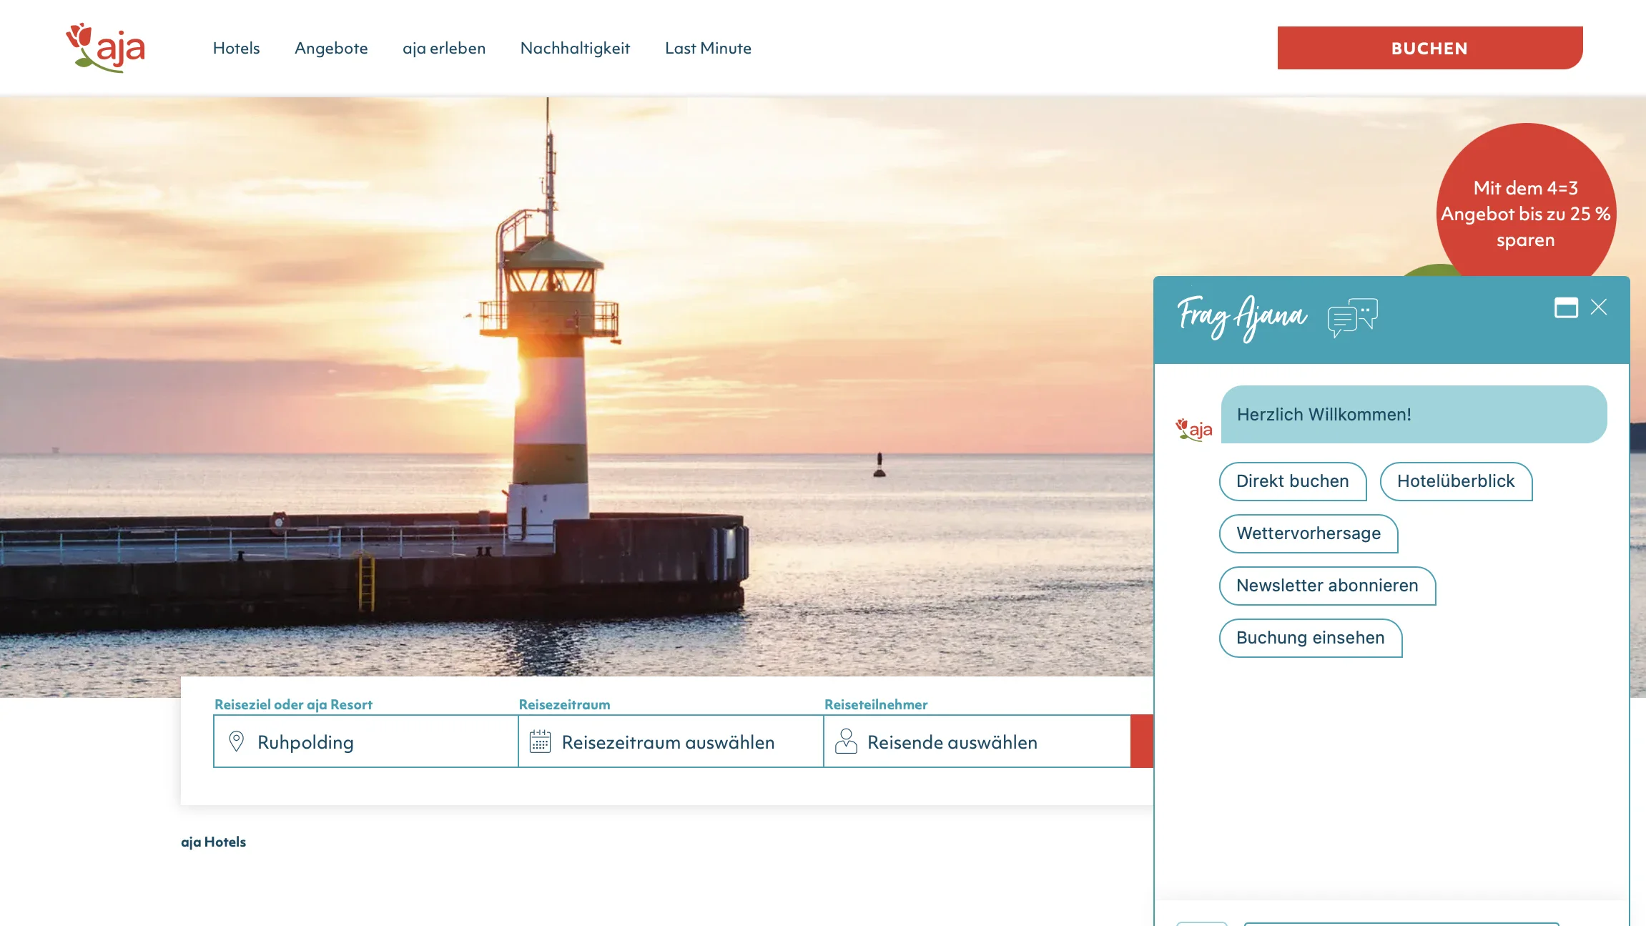Click the location pin icon
Screen dimensions: 1646x926
237,742
